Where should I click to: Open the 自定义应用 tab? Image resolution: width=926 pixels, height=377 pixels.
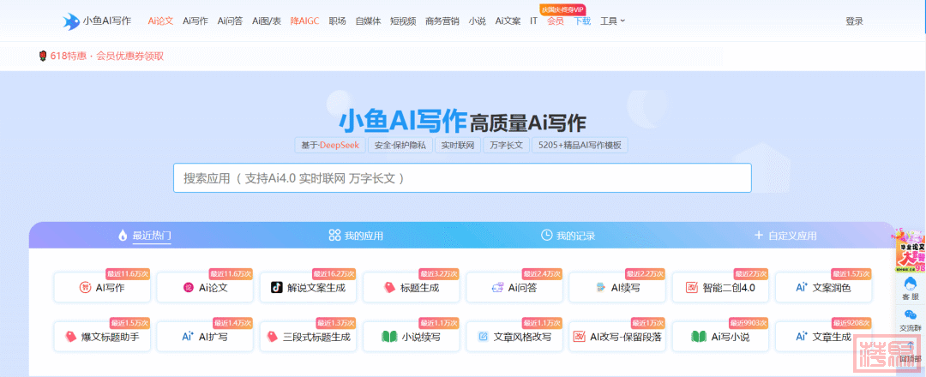(x=785, y=236)
